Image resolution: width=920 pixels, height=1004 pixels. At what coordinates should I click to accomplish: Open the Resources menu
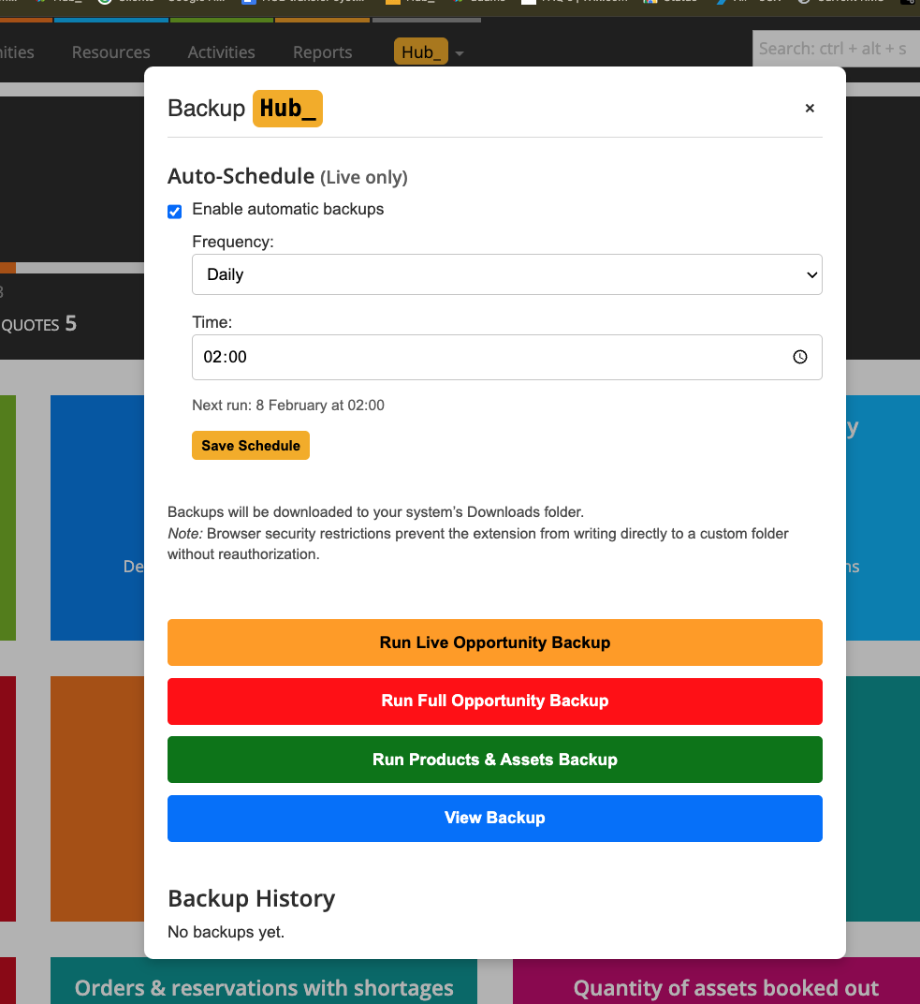pos(110,52)
